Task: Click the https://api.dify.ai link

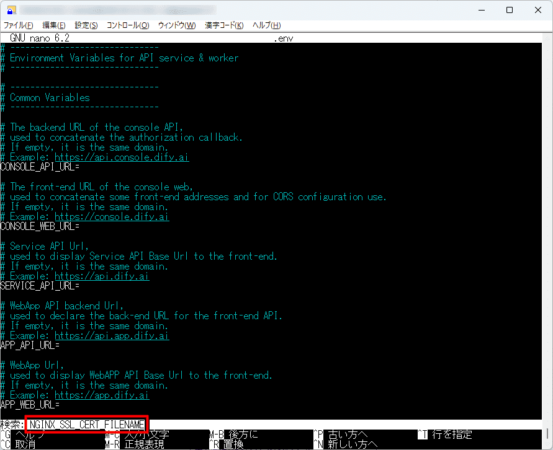Action: click(102, 276)
